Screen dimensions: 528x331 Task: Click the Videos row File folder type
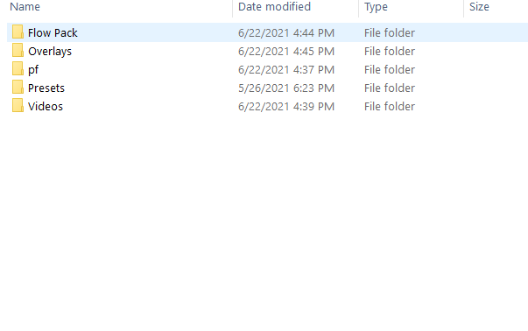[x=390, y=107]
